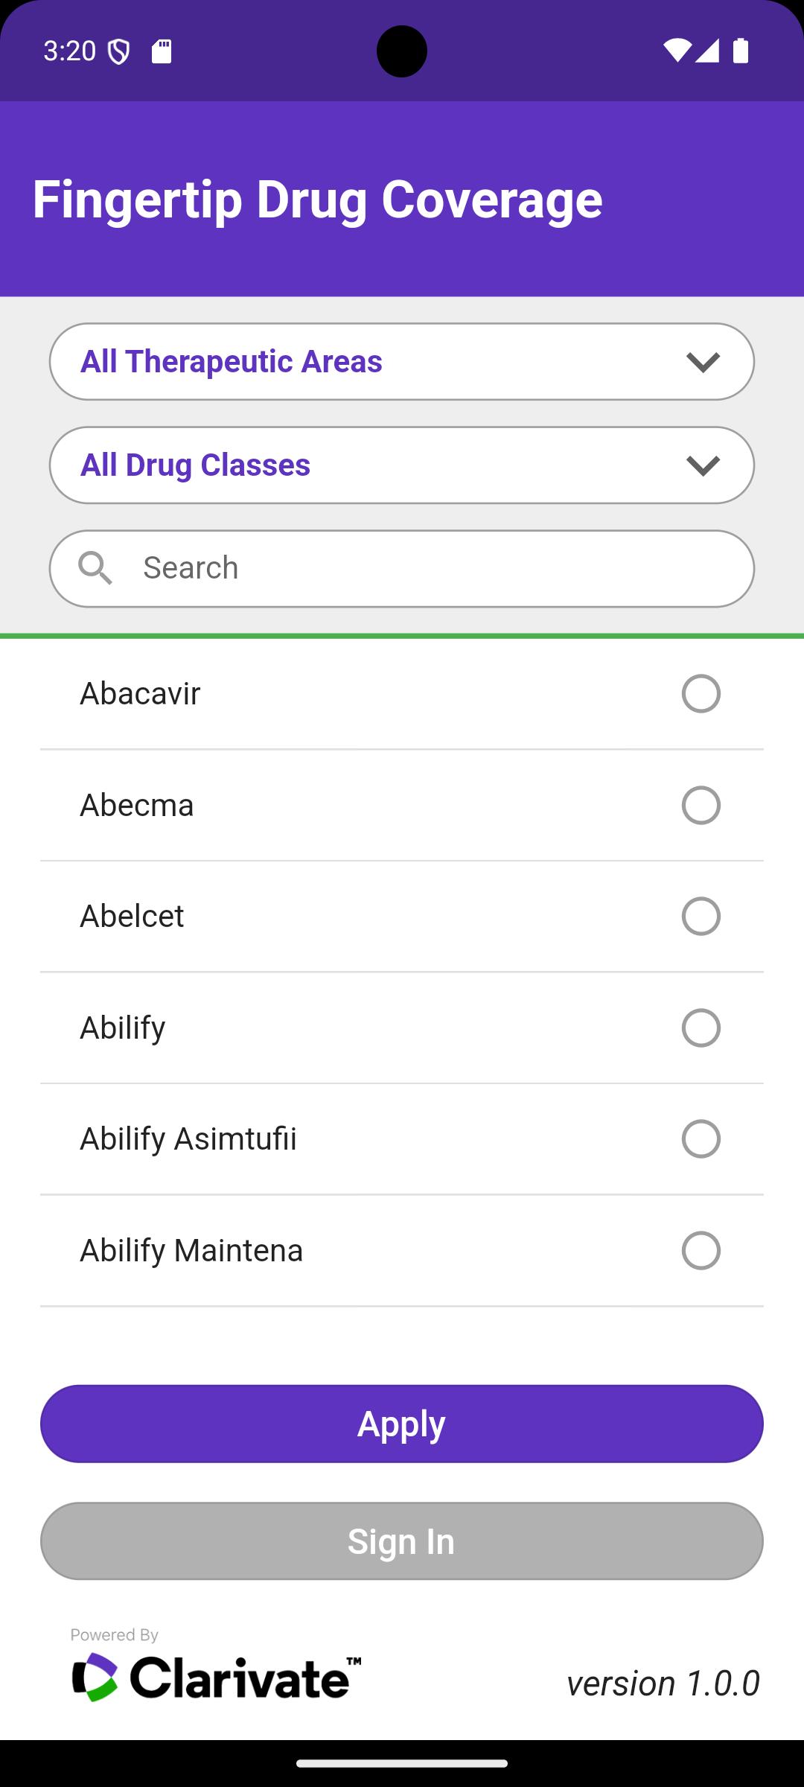The width and height of the screenshot is (804, 1787).
Task: Select the Abelcet radio button
Action: coord(701,917)
